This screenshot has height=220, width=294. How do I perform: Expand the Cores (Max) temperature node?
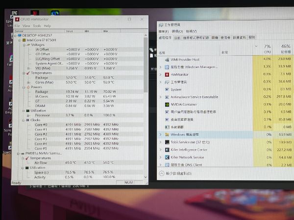coord(28,82)
